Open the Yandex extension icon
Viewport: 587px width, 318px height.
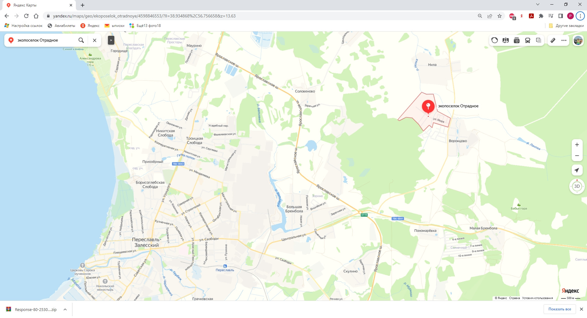click(x=522, y=16)
